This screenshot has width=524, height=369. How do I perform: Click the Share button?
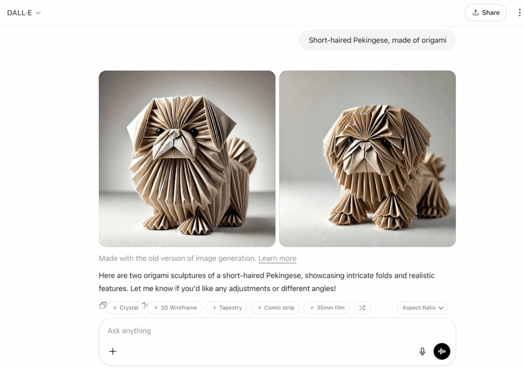click(x=486, y=13)
